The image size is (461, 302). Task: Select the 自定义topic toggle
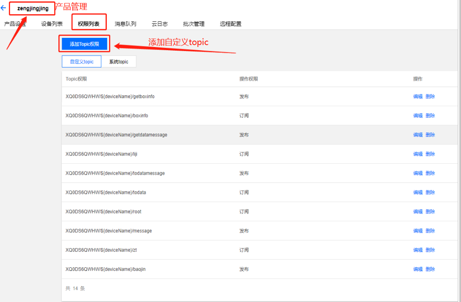point(82,62)
